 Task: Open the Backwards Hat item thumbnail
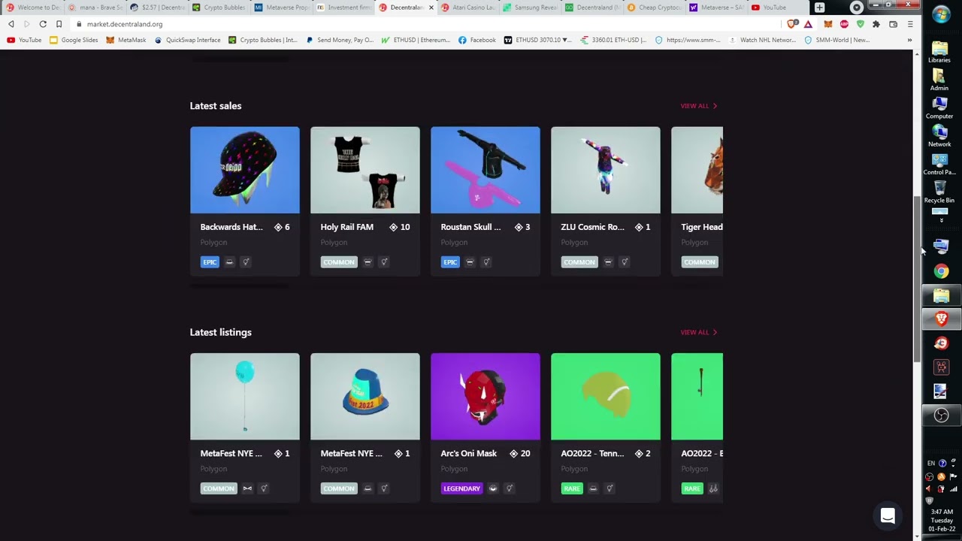(x=244, y=170)
